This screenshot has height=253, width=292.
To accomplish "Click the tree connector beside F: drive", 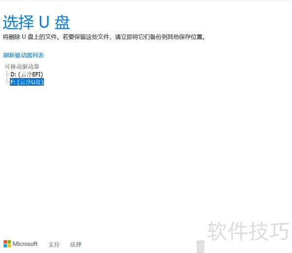I will pos(7,82).
